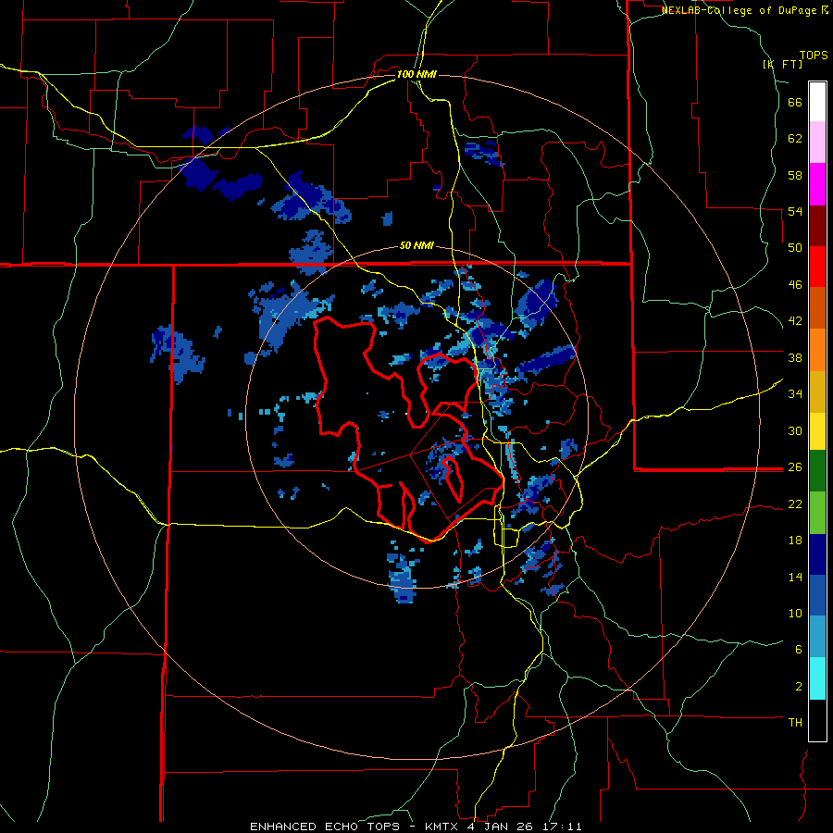Image resolution: width=833 pixels, height=833 pixels.
Task: Click the magenta legend swatch at 58
Action: (x=817, y=184)
